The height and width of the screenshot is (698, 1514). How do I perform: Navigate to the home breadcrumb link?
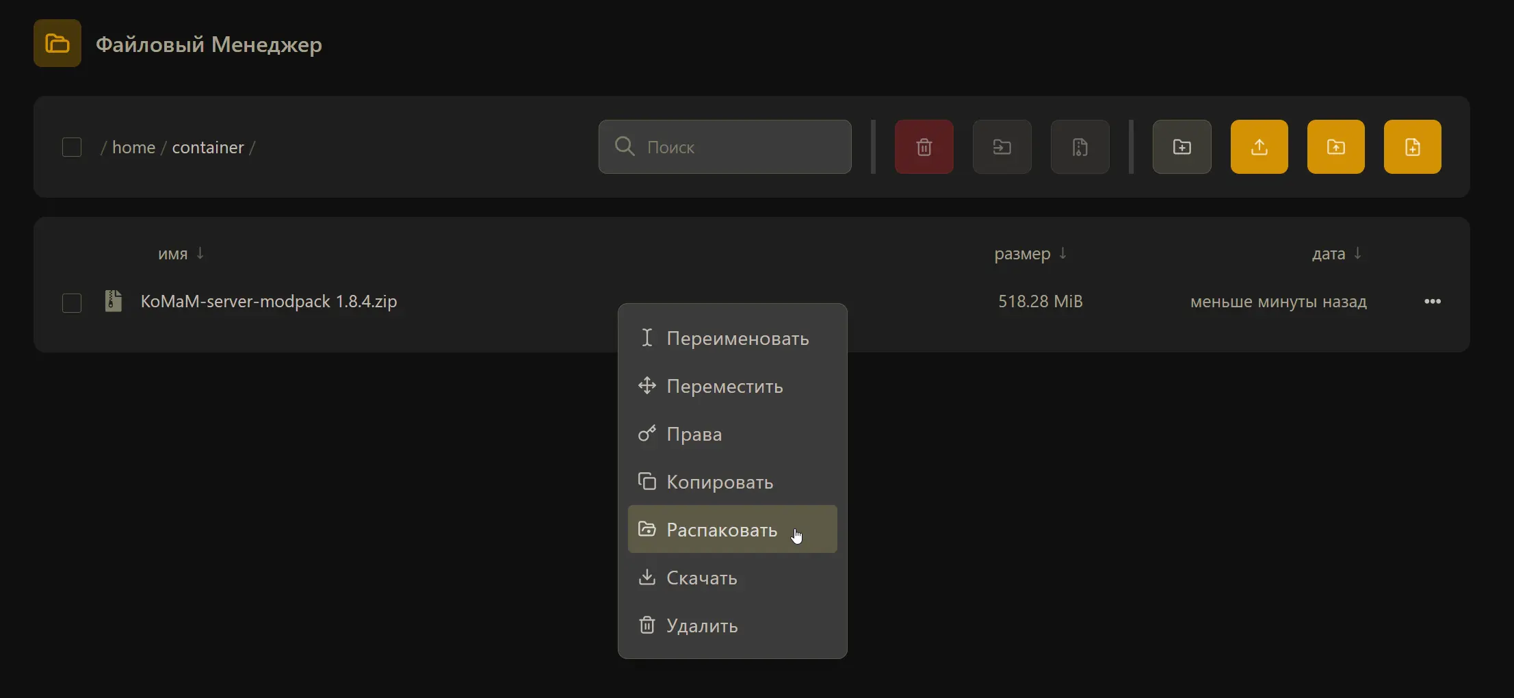pyautogui.click(x=133, y=148)
